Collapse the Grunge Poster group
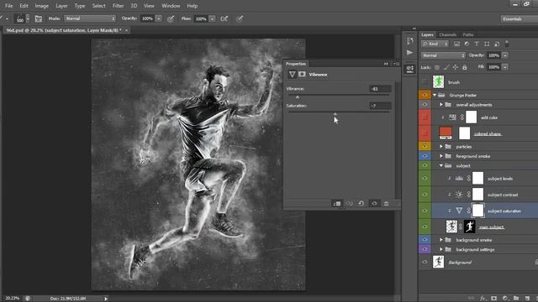Screen dimensions: 538x302 click(x=435, y=95)
